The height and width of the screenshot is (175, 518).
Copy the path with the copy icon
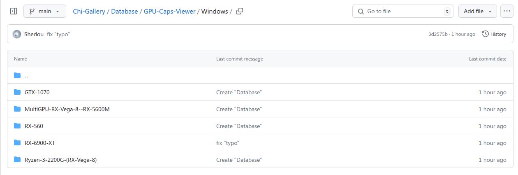click(x=240, y=11)
